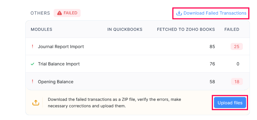Click the failed count 18 badge
This screenshot has width=257, height=120.
click(237, 82)
